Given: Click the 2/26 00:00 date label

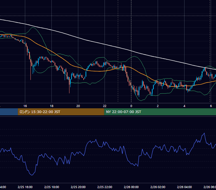Looking at the screenshot, I should (x=131, y=187).
